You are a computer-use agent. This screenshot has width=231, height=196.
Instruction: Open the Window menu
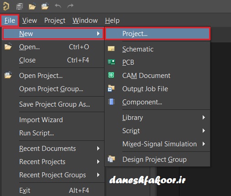point(85,21)
